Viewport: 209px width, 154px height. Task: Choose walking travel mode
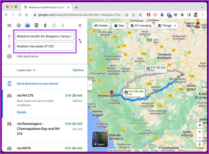[x=45, y=25]
